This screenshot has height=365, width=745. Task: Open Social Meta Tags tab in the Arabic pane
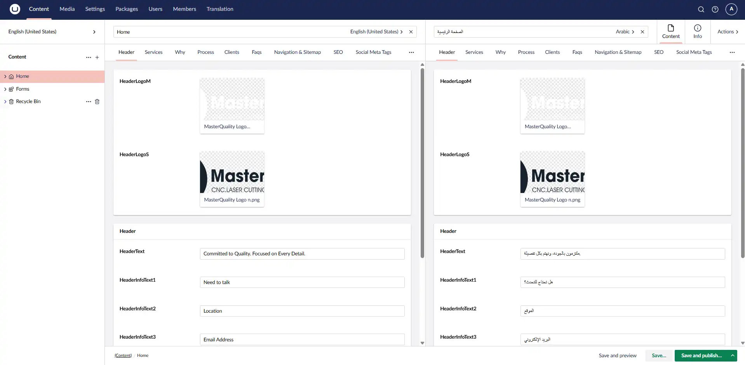pos(694,52)
